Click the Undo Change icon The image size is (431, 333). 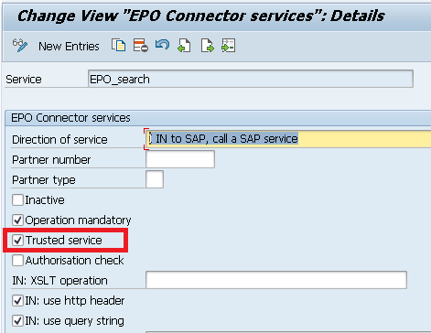[162, 45]
